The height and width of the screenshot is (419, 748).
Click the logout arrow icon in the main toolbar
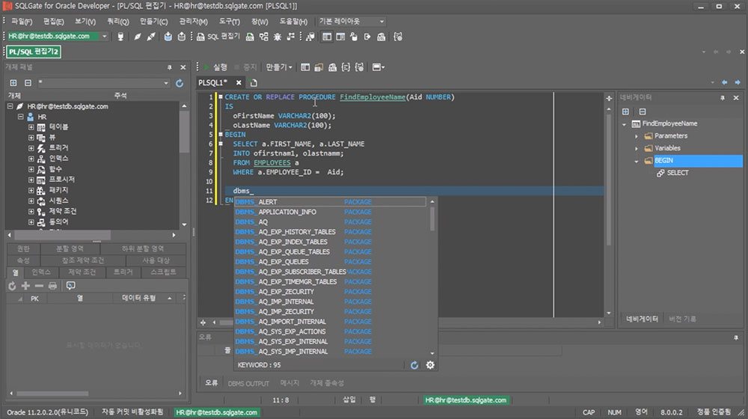click(367, 36)
